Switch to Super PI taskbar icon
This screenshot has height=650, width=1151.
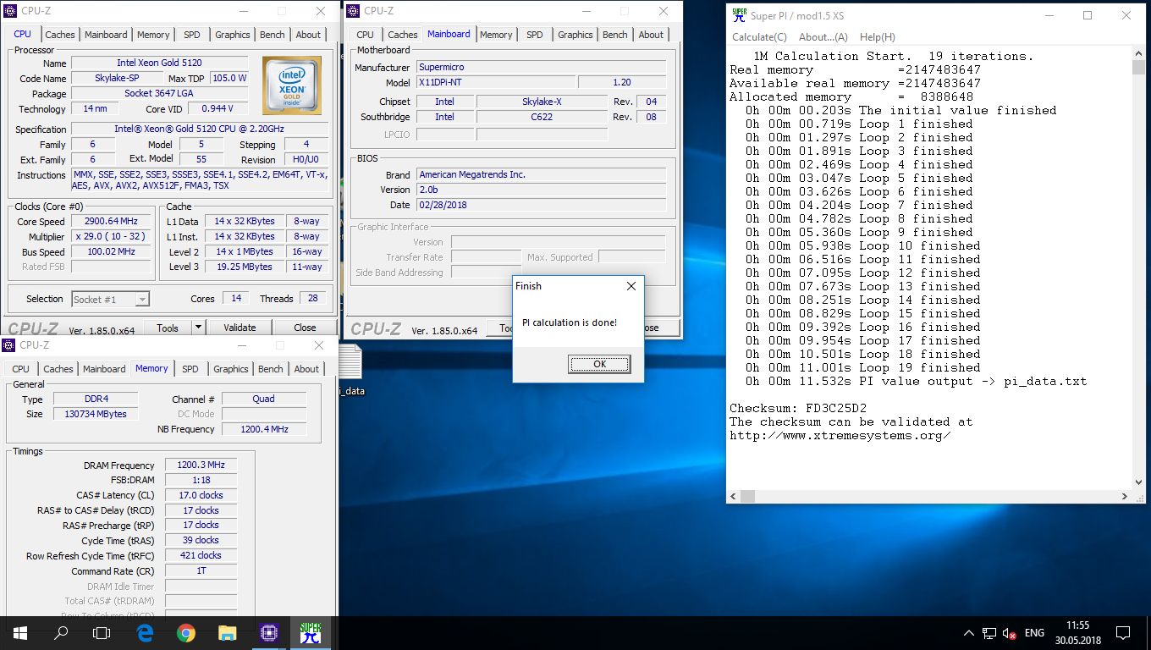311,632
